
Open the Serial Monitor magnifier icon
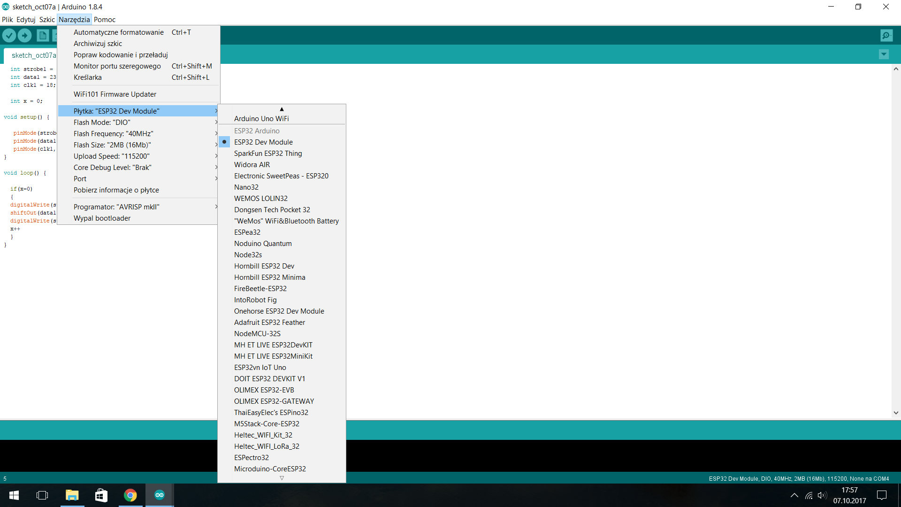point(886,35)
